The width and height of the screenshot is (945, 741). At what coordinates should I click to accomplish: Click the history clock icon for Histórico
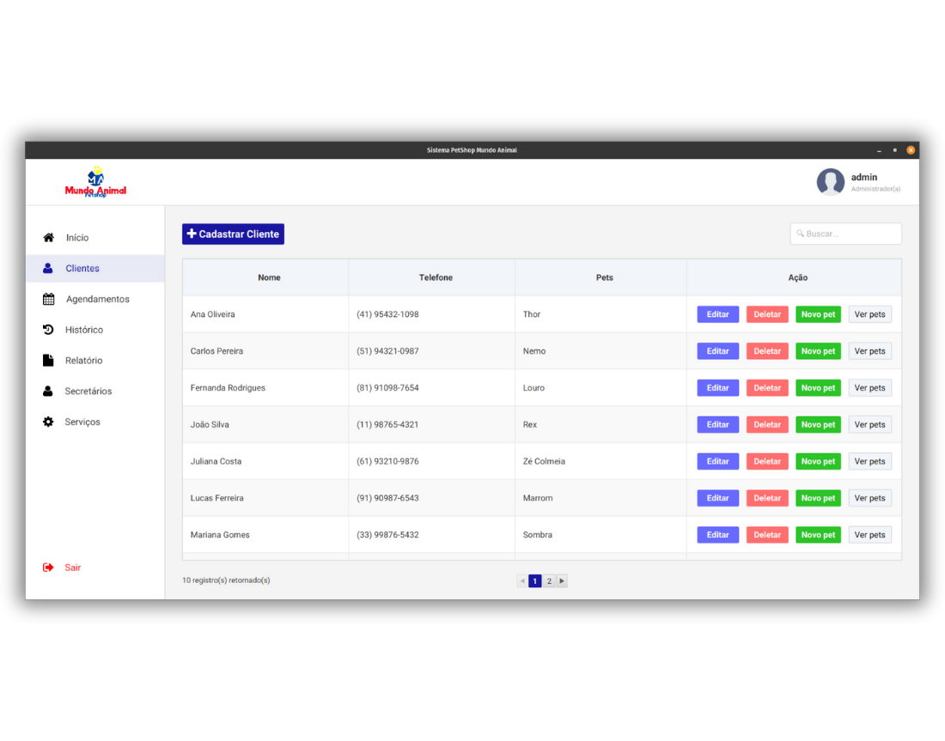48,330
